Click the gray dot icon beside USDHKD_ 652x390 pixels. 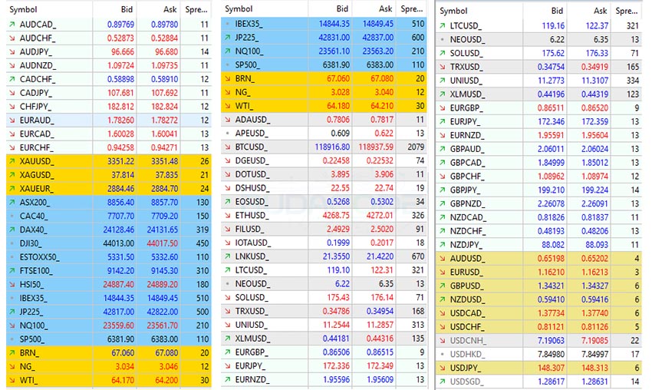click(x=443, y=355)
